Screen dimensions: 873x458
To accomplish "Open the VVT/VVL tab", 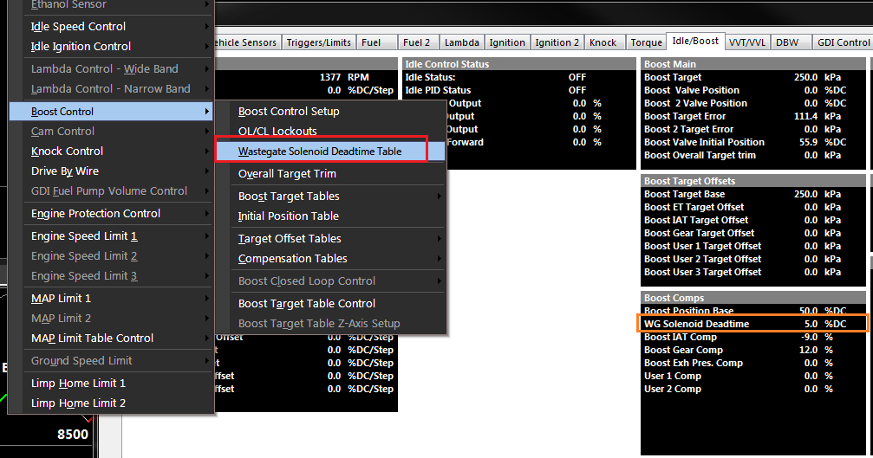I will (x=746, y=42).
